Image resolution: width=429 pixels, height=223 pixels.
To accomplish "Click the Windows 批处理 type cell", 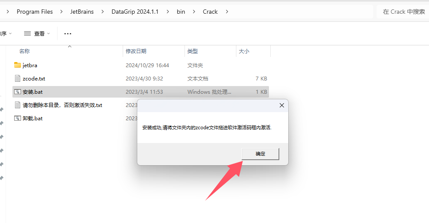I will click(209, 92).
